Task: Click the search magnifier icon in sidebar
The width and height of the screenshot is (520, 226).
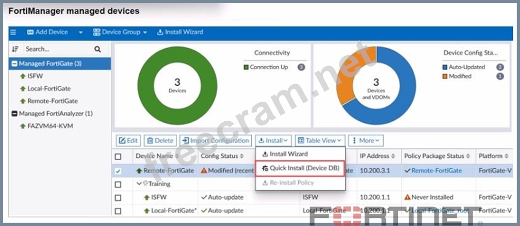Action: [98, 50]
